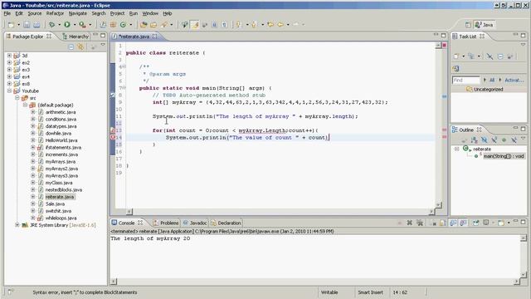Toggle Hide Static Members in Outline
The image size is (531, 299).
coord(494,140)
